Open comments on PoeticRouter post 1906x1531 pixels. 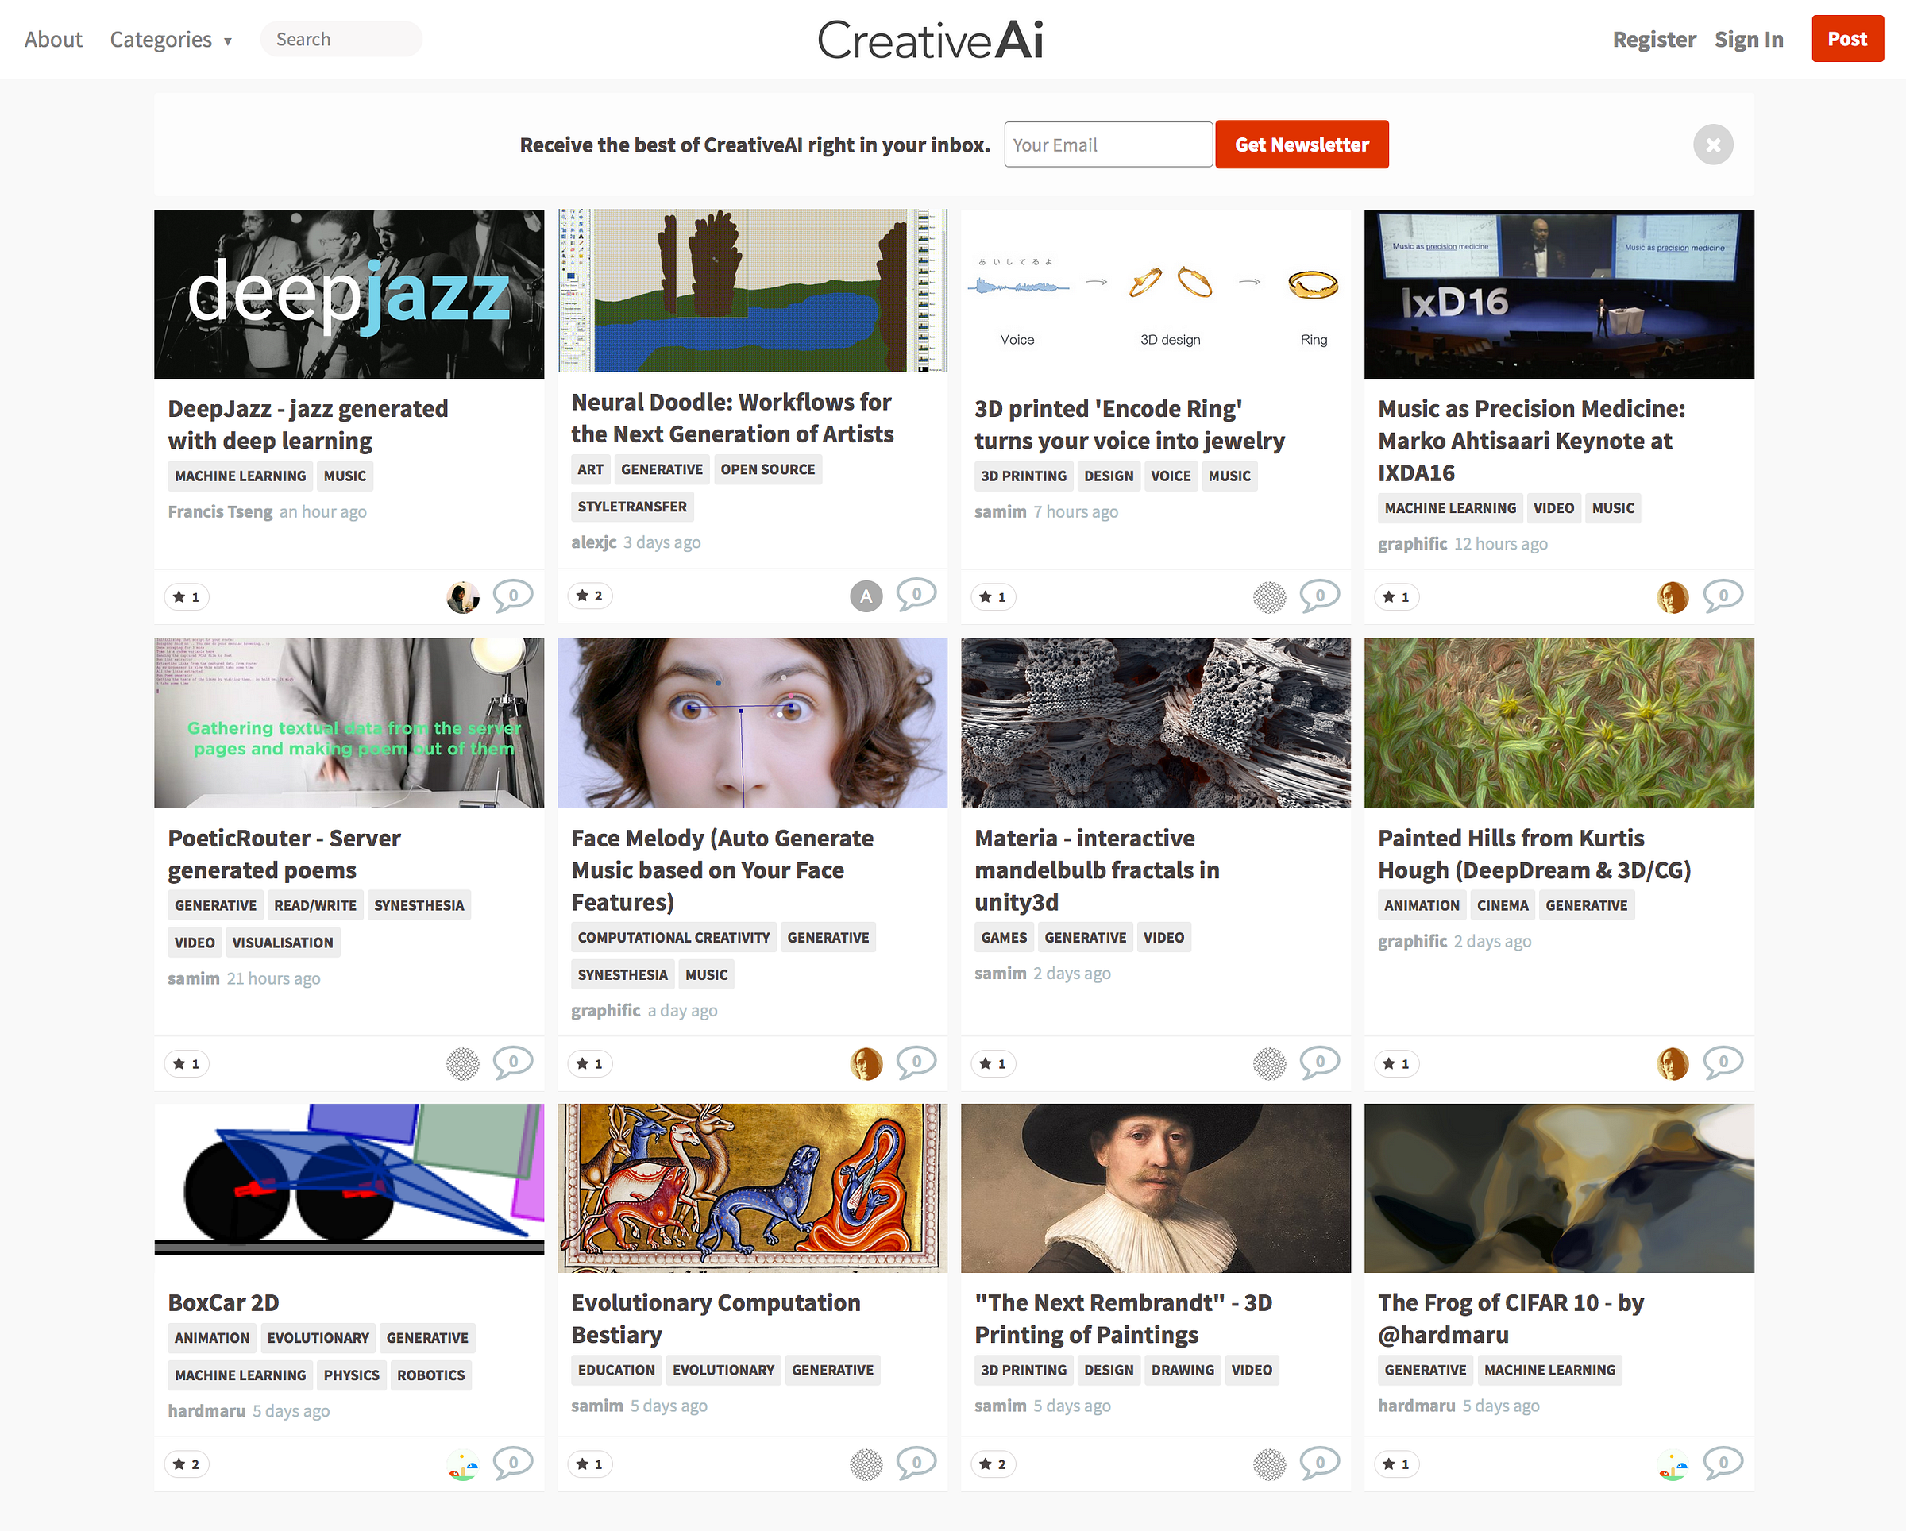(513, 1062)
